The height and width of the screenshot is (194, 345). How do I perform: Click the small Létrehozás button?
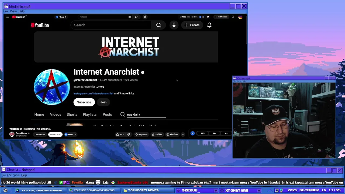click(x=221, y=17)
